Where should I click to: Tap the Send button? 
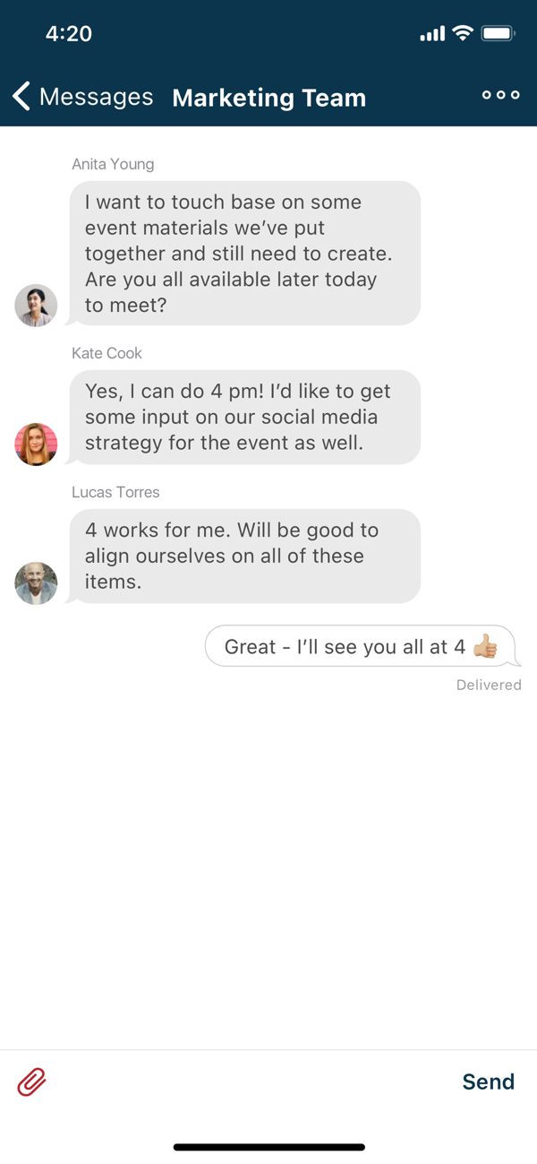pos(488,1082)
